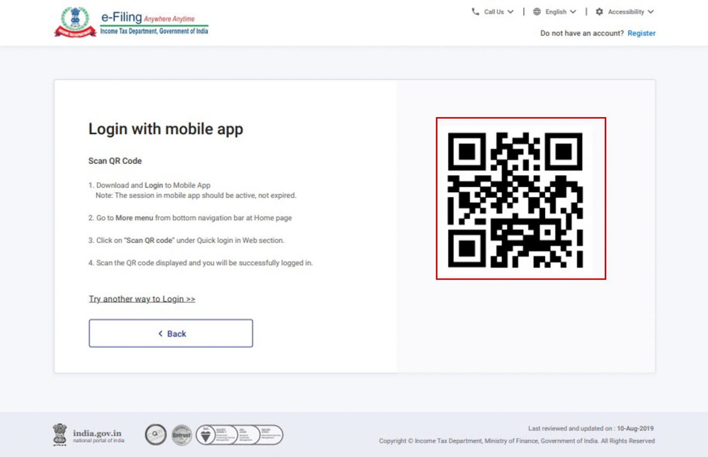Click the Accessibility gear icon
This screenshot has height=457, width=708.
point(599,11)
